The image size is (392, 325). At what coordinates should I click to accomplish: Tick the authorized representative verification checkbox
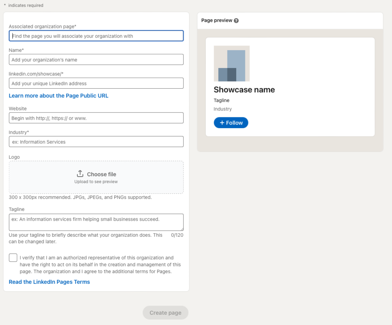tap(13, 257)
